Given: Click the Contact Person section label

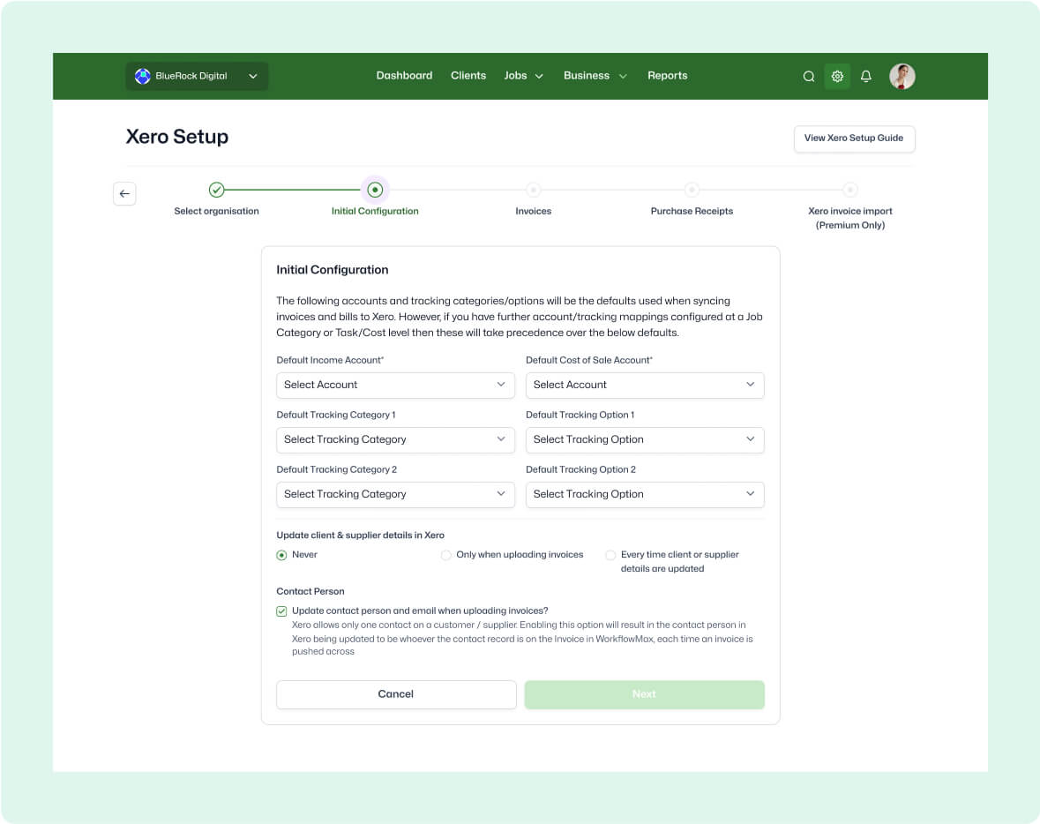Looking at the screenshot, I should pos(311,591).
